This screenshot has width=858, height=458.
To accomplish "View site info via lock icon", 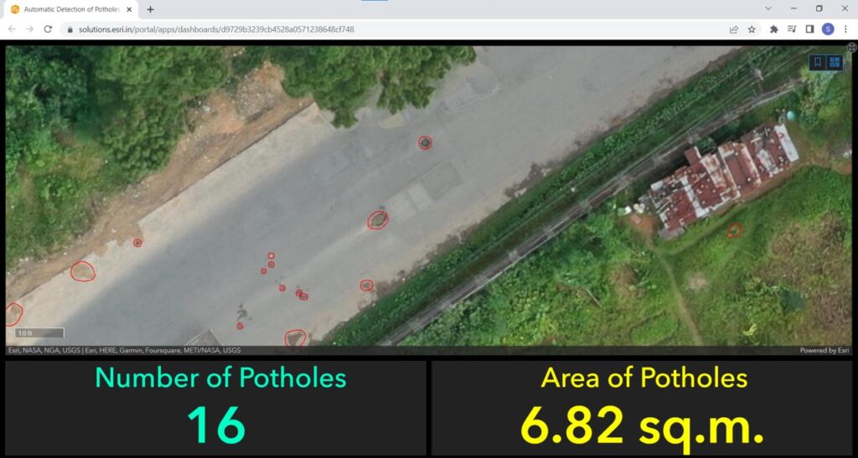I will [x=70, y=28].
